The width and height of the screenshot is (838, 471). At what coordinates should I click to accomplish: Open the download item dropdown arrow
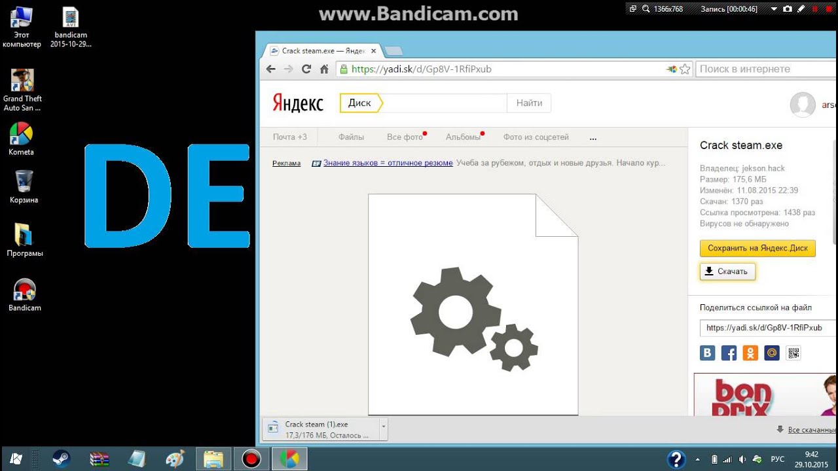[x=384, y=429]
